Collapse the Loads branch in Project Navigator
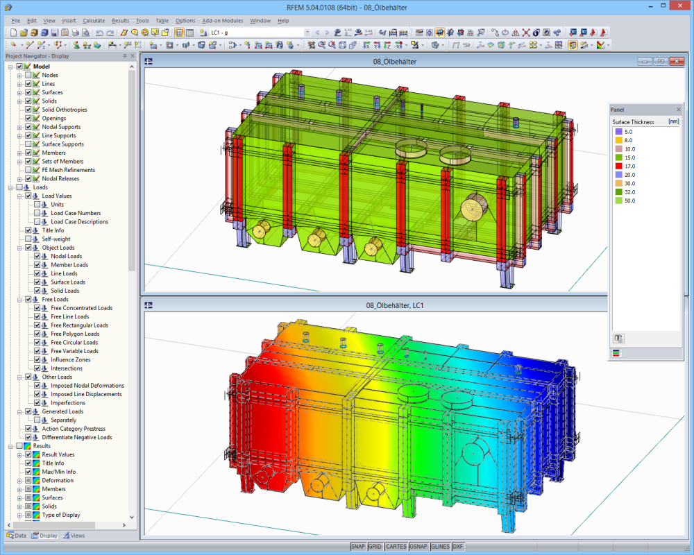The image size is (694, 555). [10, 187]
